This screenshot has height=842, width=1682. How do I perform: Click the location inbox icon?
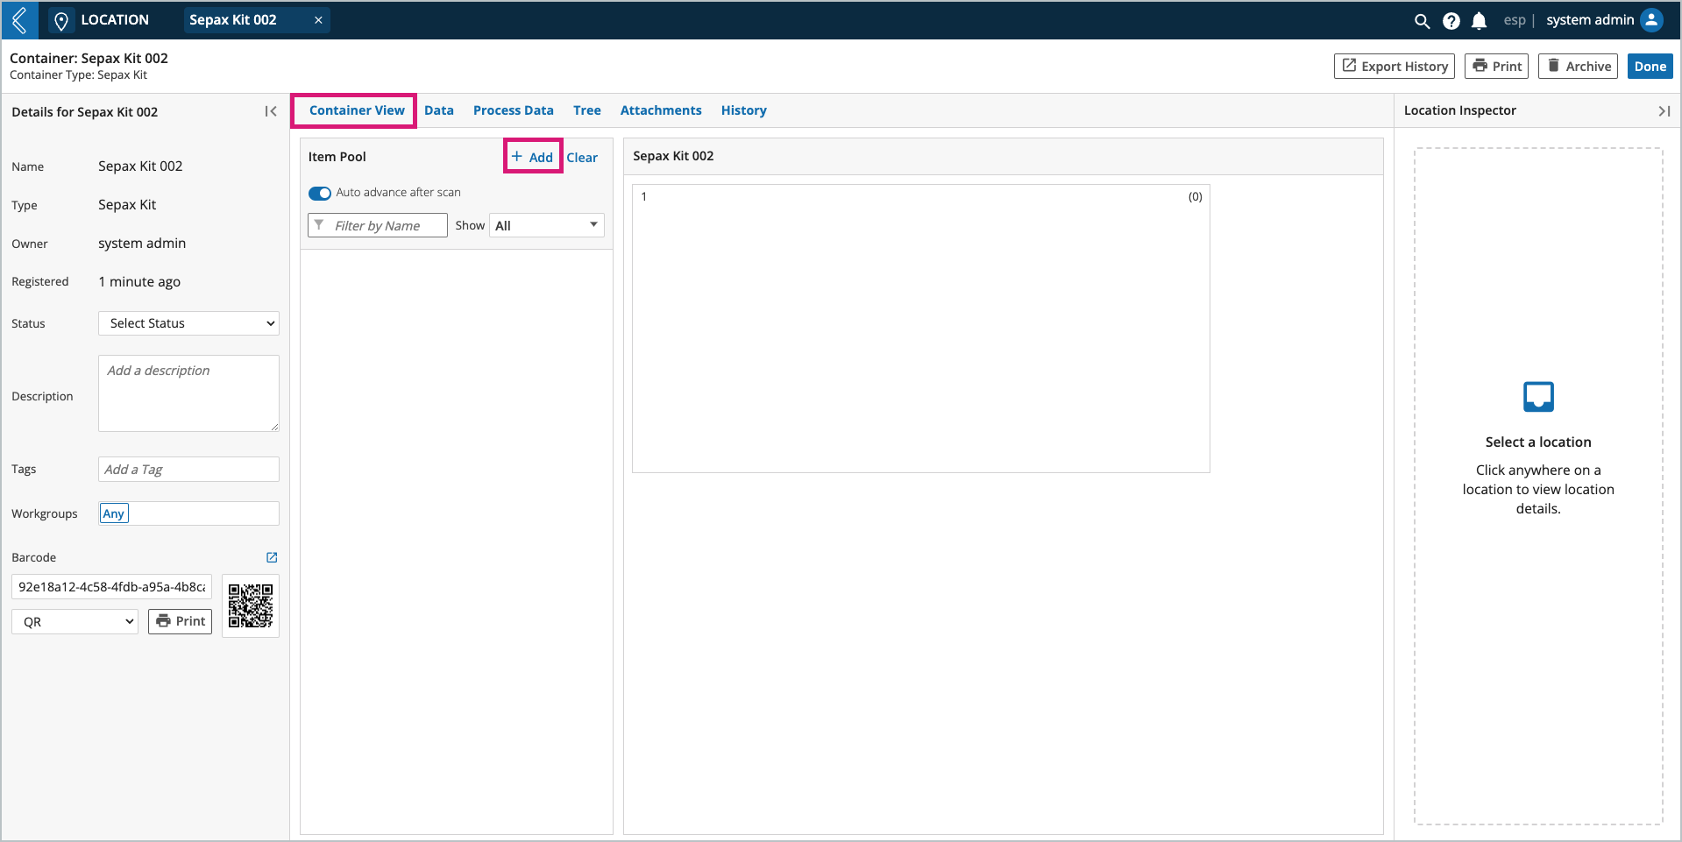point(1538,397)
